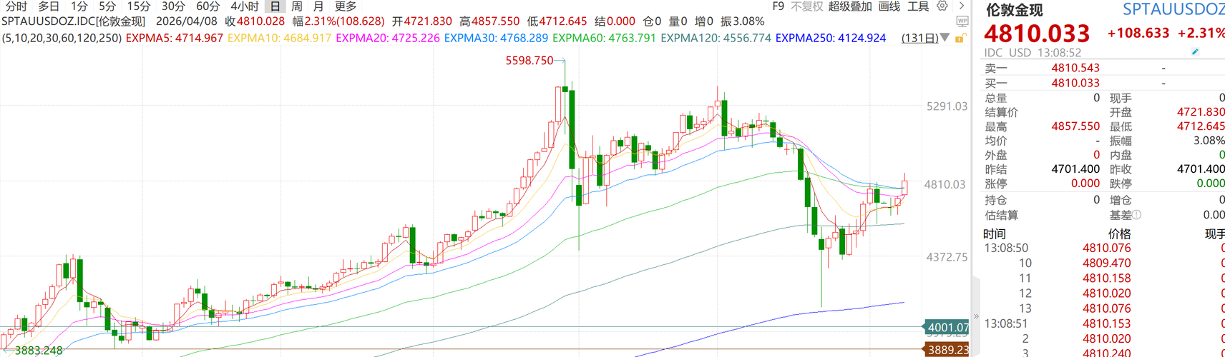Screen dimensions: 1225x357
Task: Click the 最高 value 4857.550
Action: 1075,126
